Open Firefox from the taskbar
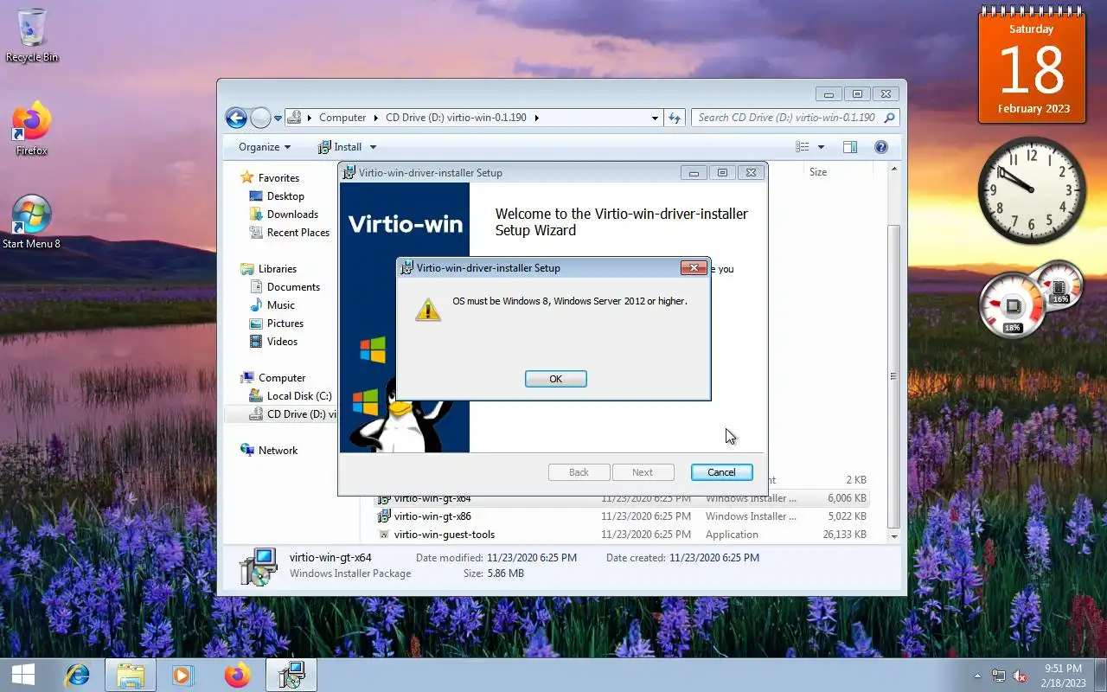This screenshot has width=1107, height=692. (x=237, y=675)
